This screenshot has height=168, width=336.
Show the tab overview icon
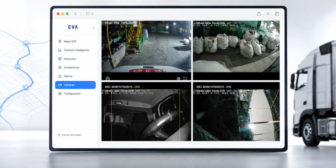pos(277,14)
